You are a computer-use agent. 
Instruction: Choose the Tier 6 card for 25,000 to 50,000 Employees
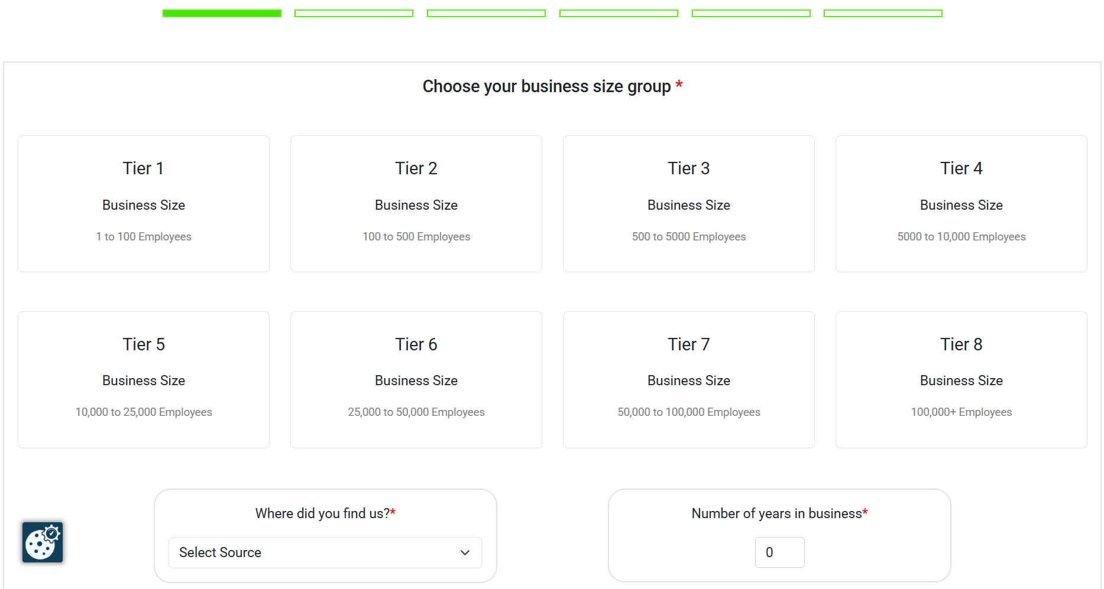coord(416,379)
